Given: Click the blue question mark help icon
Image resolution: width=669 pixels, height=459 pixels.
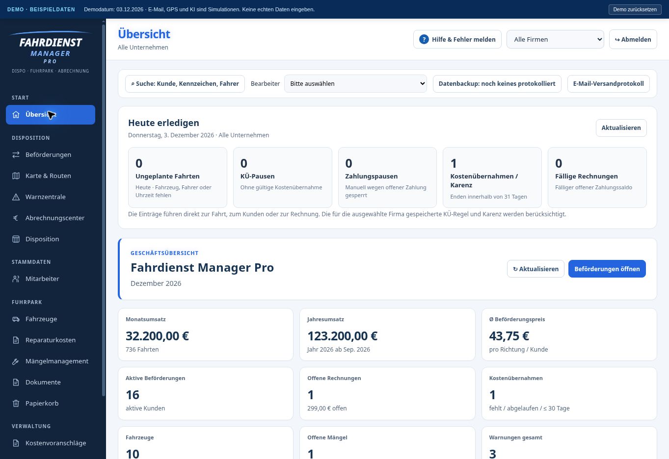Looking at the screenshot, I should click(424, 40).
